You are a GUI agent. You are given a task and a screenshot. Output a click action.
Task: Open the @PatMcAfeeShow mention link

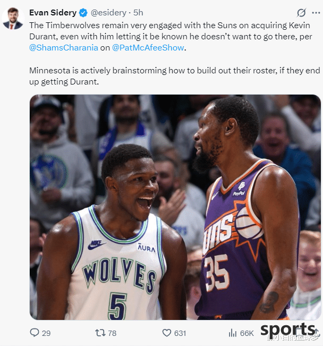[148, 48]
